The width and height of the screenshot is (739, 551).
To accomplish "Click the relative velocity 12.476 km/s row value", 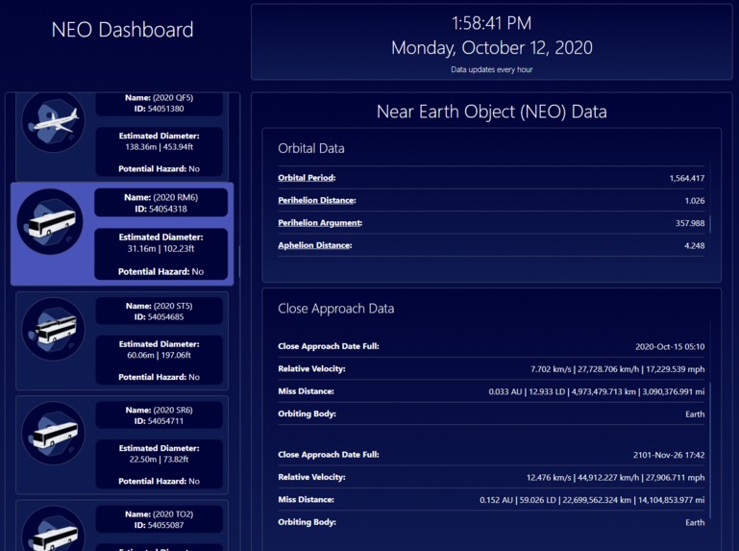I will (x=616, y=477).
